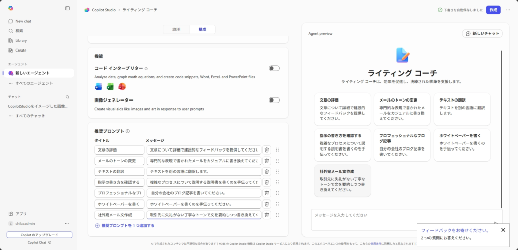The width and height of the screenshot is (518, 250).
Task: Enable the コード インタープリター toggle
Action: [x=274, y=68]
